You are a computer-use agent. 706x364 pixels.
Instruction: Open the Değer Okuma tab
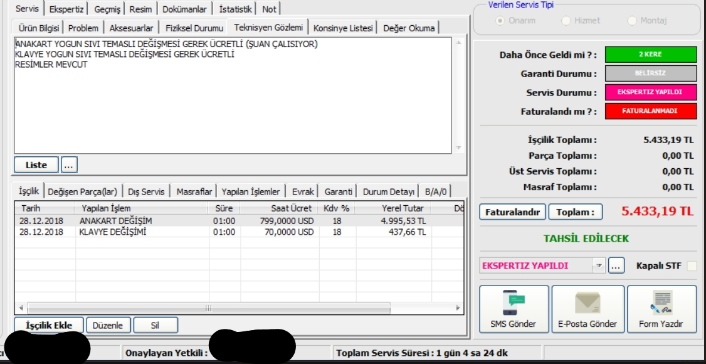pyautogui.click(x=409, y=28)
